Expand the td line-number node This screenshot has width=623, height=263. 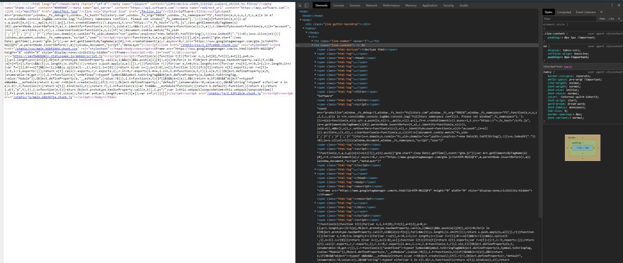[x=313, y=41]
